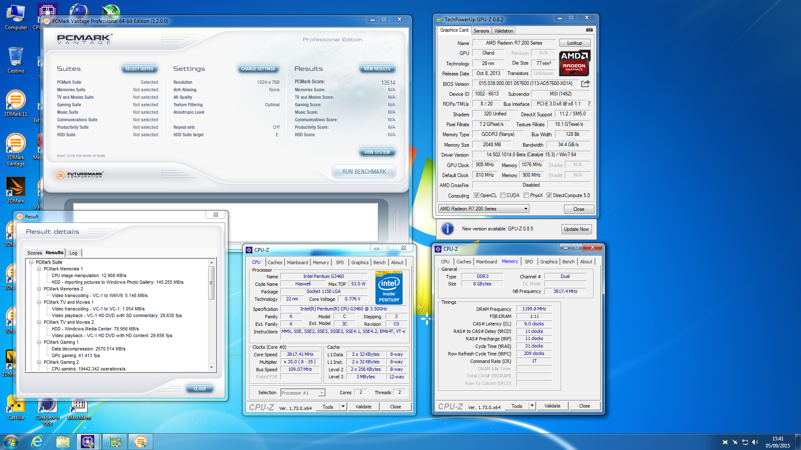Click the taskbar clock showing 15:41
801x450 pixels.
tap(778, 442)
